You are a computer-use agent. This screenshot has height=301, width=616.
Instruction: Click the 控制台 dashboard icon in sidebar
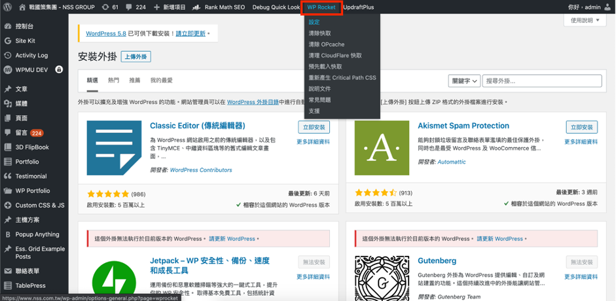pos(7,26)
